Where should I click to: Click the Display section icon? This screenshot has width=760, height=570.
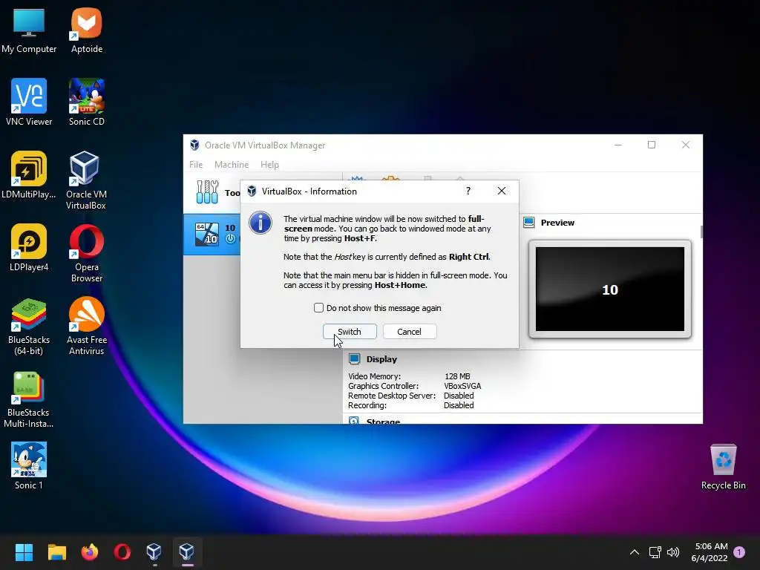[x=354, y=359]
